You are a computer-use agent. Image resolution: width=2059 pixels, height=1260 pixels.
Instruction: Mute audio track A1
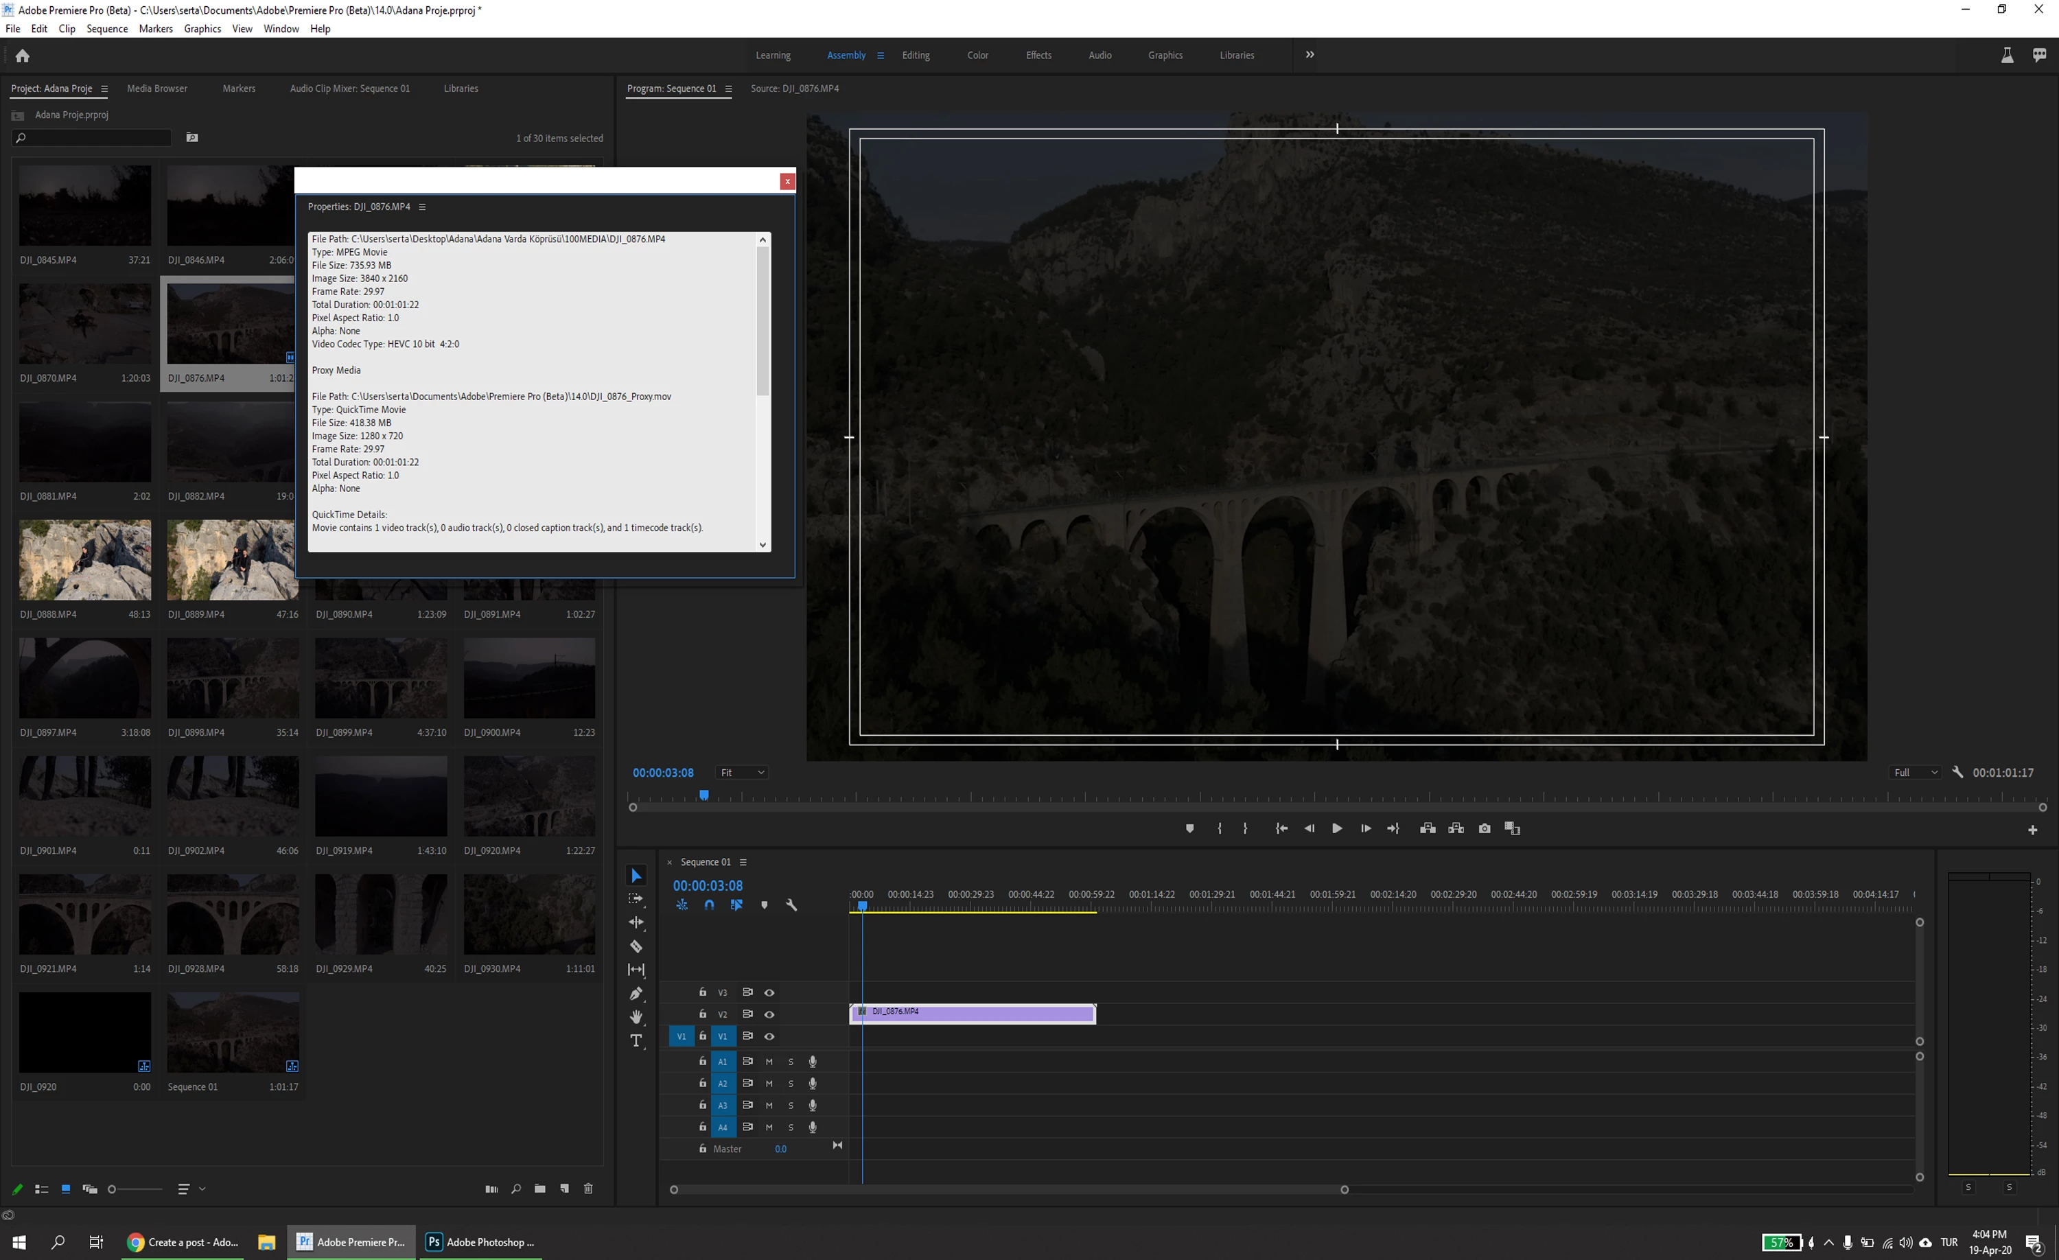769,1061
